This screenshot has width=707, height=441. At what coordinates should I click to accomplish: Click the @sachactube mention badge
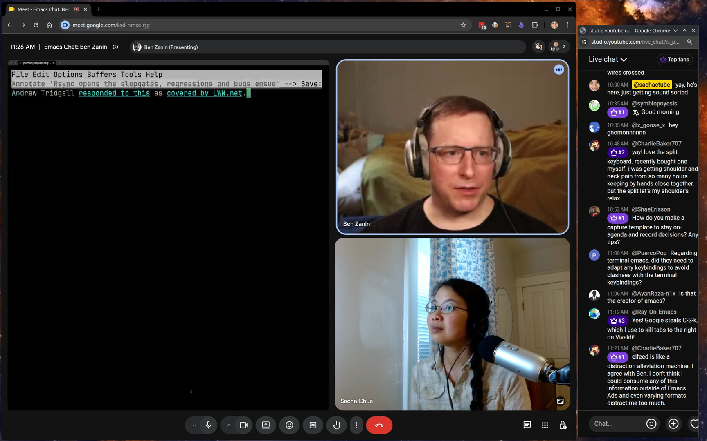[652, 85]
